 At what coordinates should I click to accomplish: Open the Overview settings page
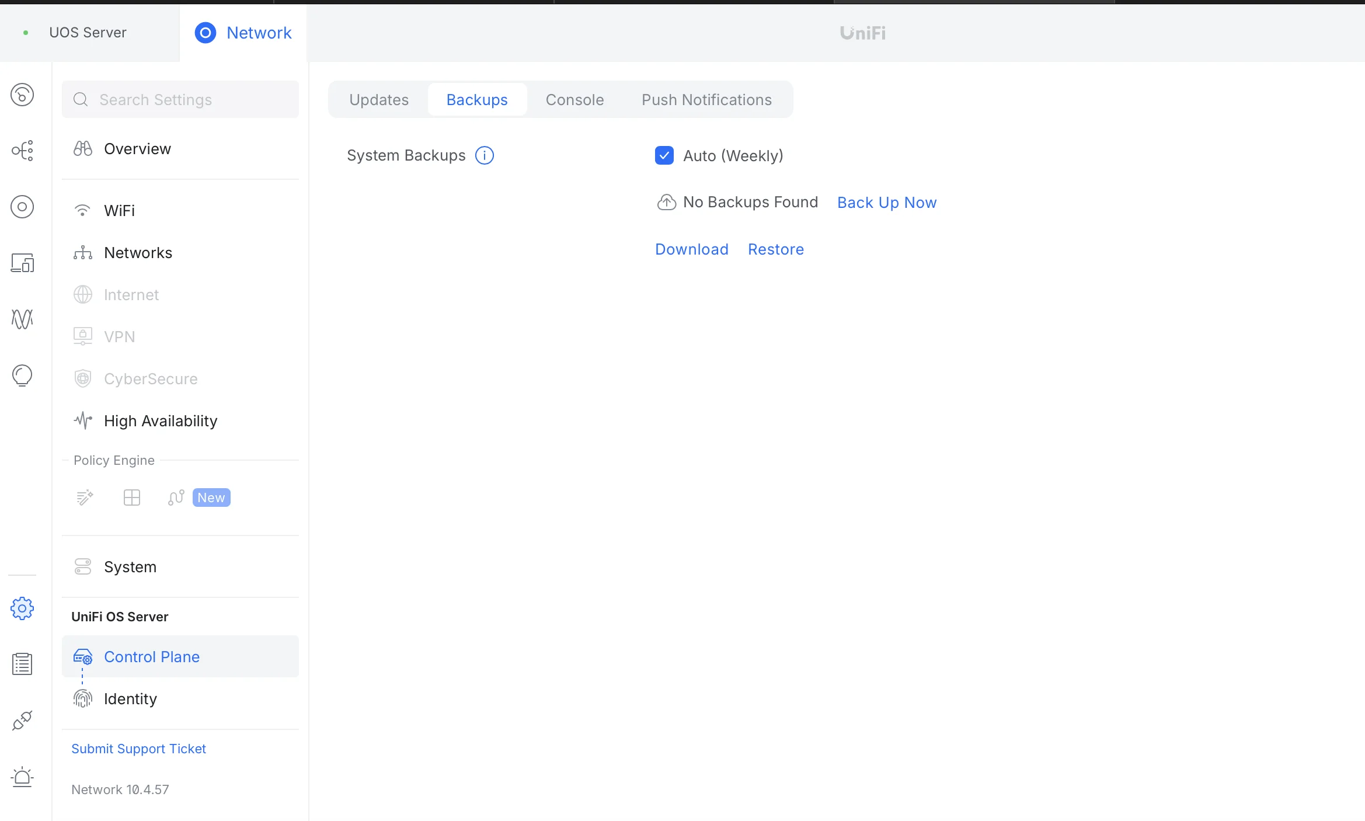[x=180, y=148]
